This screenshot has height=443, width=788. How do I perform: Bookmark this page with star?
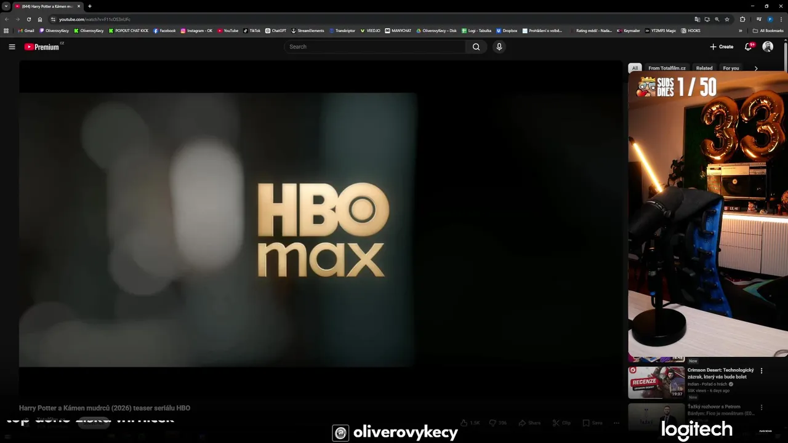point(727,19)
